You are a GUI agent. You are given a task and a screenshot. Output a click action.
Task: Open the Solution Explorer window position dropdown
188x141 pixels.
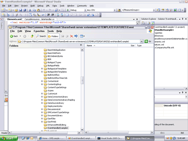tap(180, 19)
